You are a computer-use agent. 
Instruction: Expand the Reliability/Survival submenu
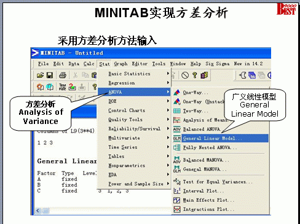(x=134, y=129)
